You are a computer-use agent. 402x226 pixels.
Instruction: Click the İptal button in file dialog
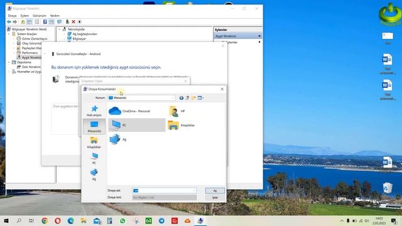215,198
